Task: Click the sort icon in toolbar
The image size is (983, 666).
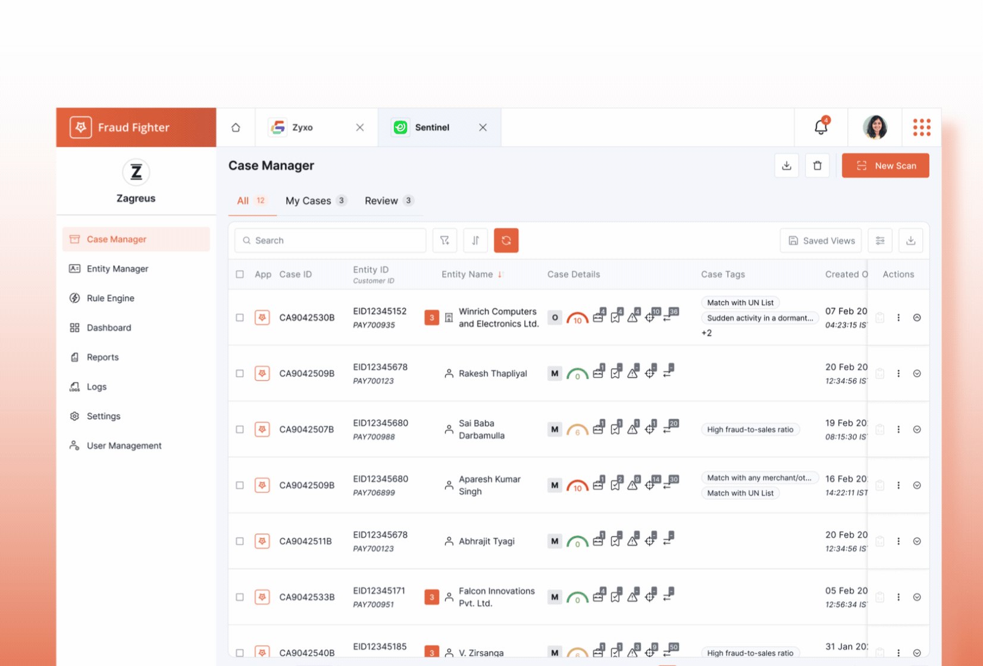Action: point(475,240)
